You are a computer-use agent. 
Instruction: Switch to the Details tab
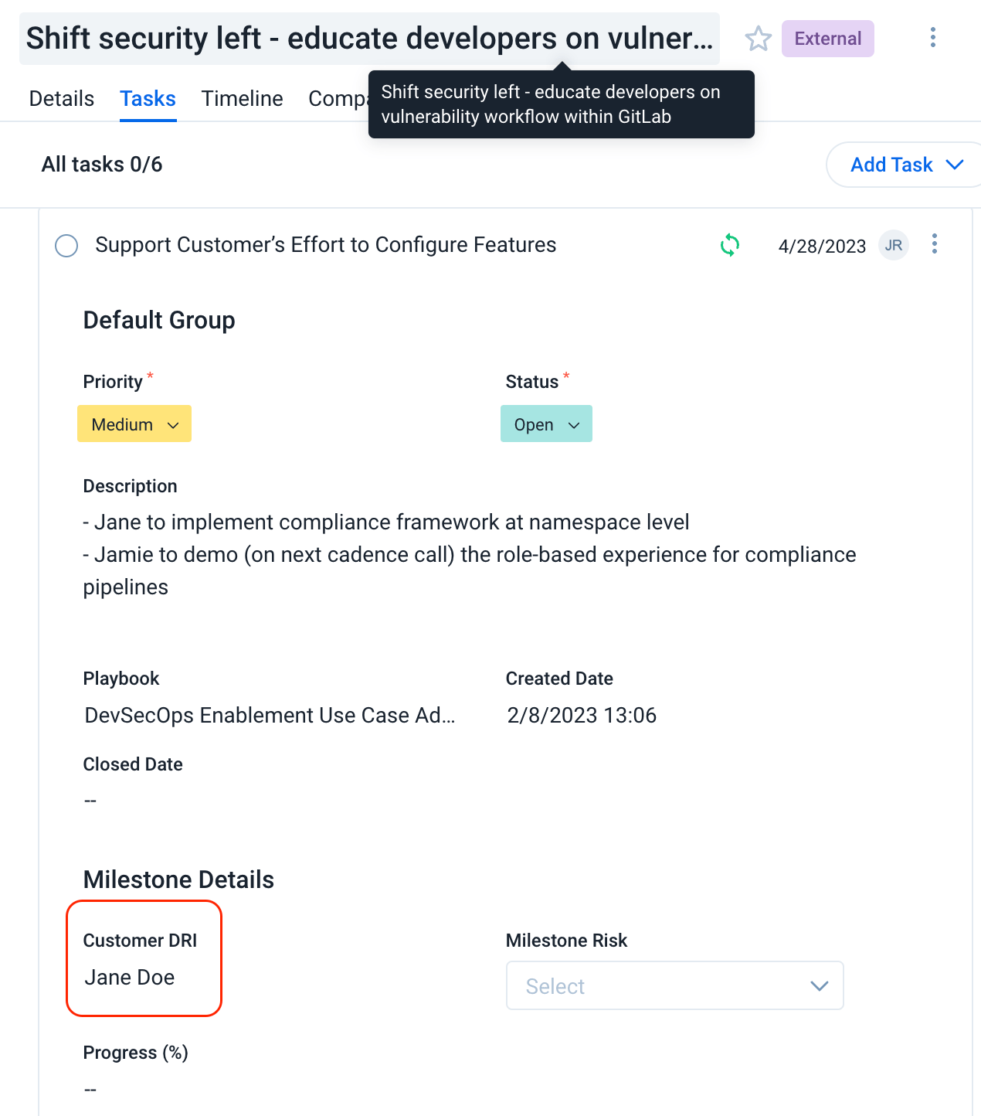point(62,99)
